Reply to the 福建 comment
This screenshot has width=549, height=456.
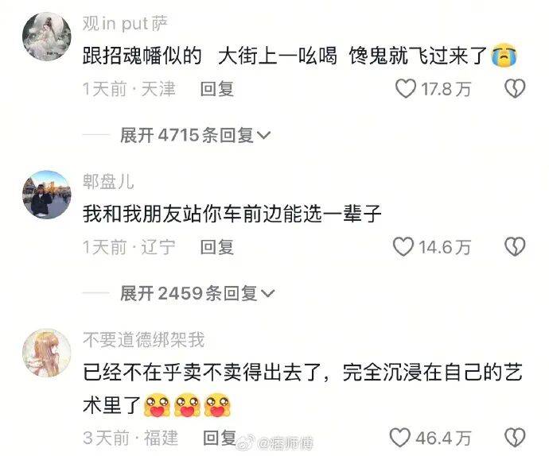(x=220, y=438)
